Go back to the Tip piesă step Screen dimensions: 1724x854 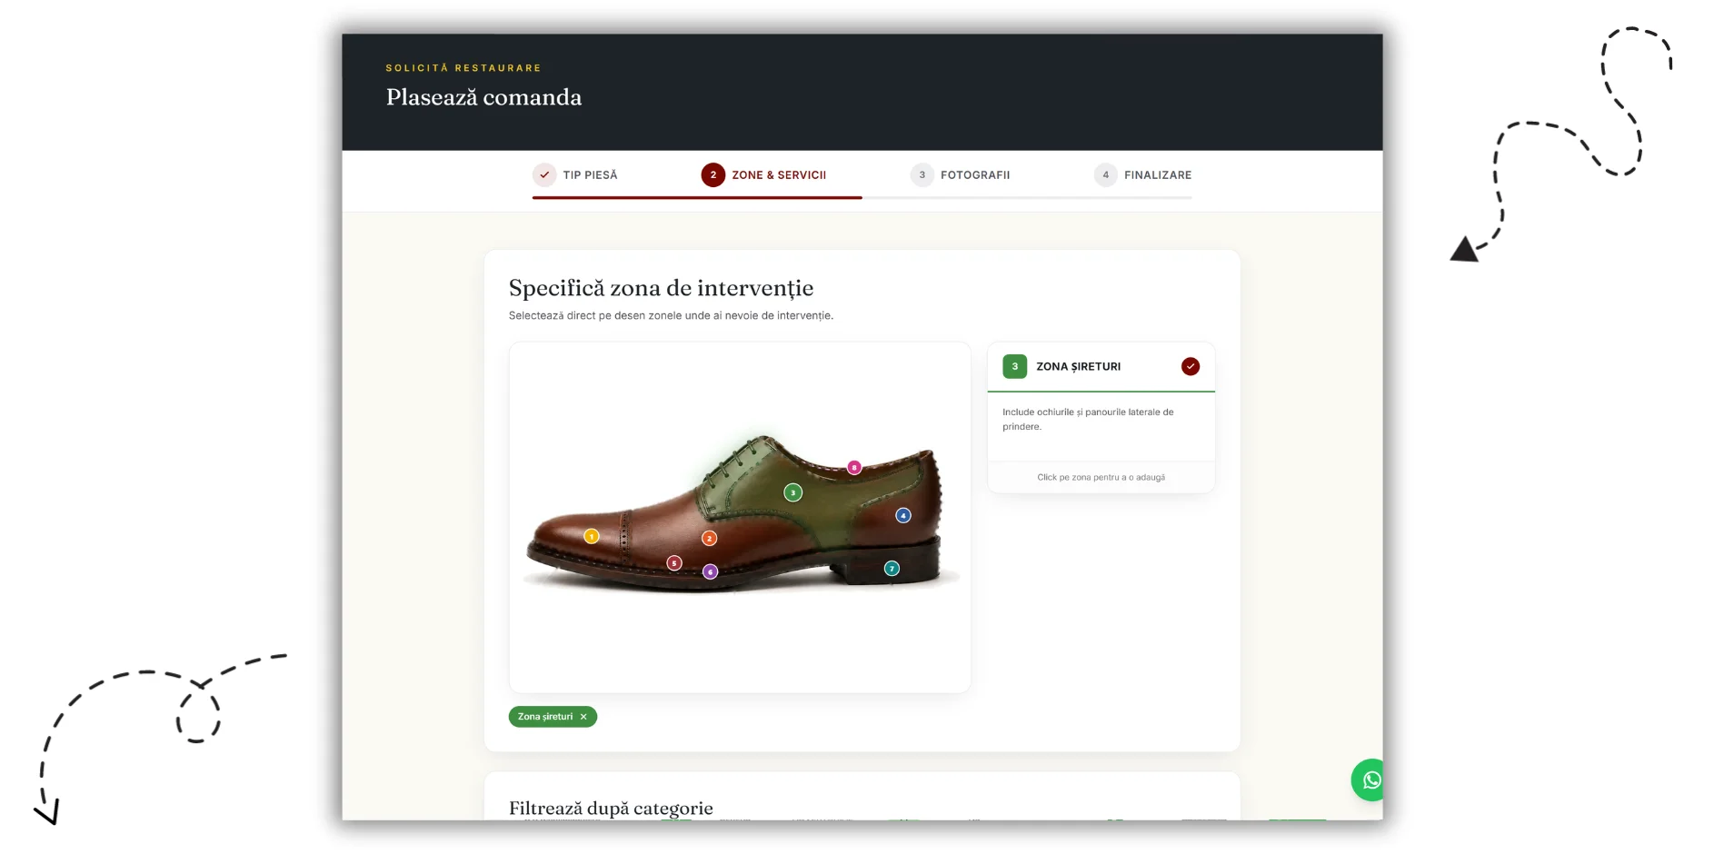[575, 174]
